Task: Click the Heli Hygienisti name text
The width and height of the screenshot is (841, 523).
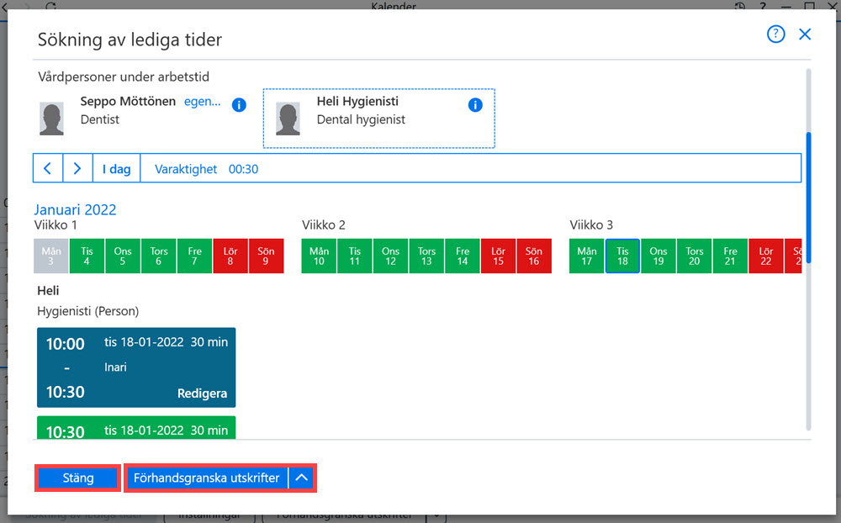Action: pyautogui.click(x=357, y=102)
